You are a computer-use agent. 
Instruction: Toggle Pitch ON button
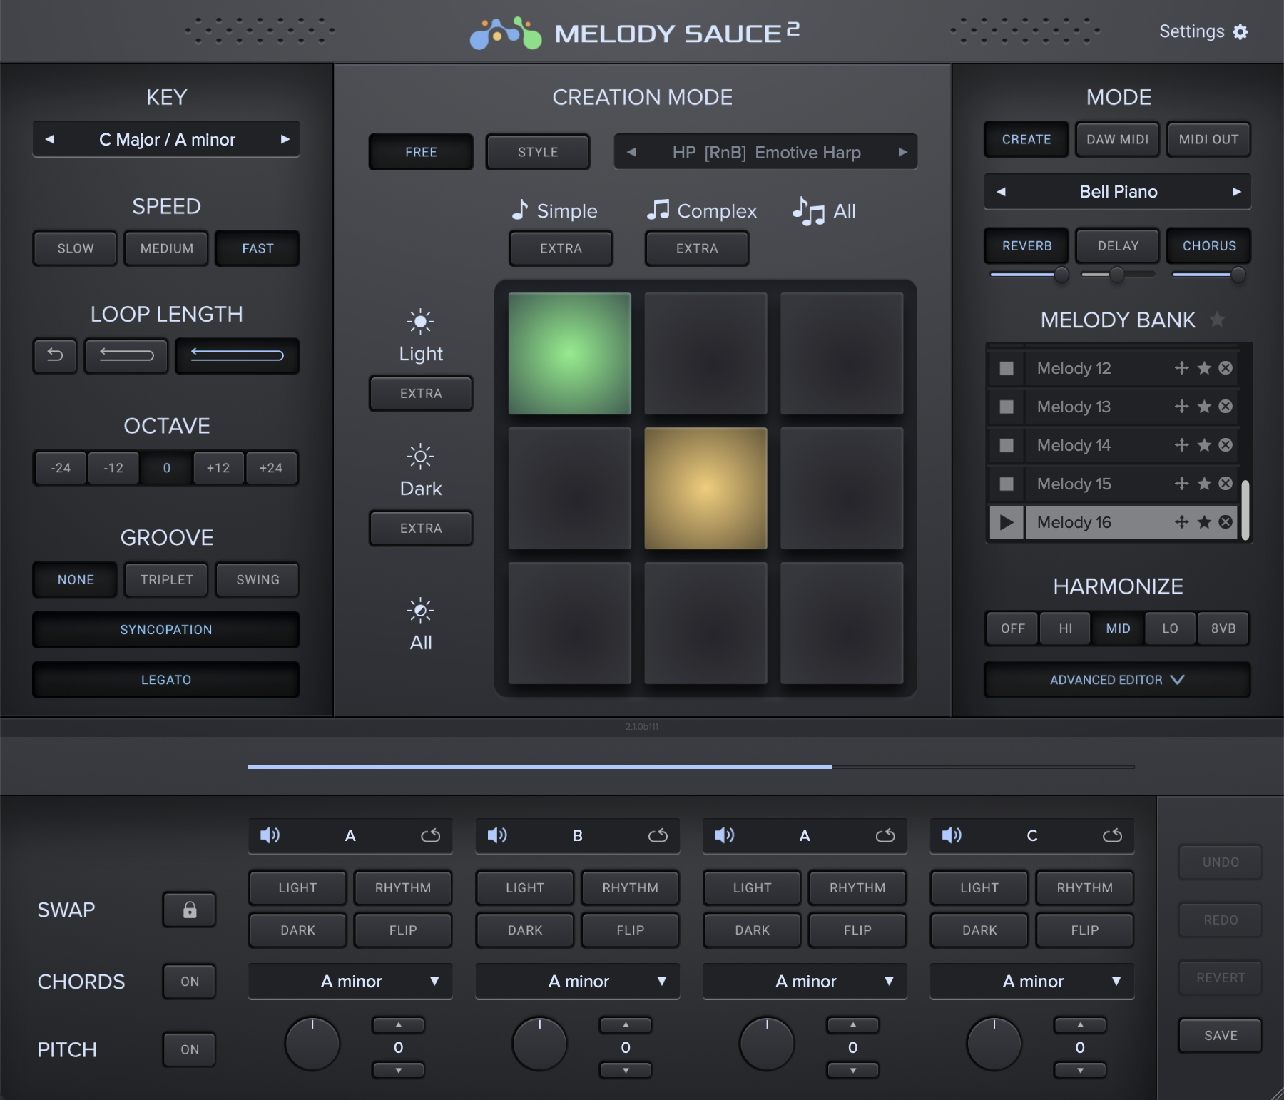click(189, 1049)
